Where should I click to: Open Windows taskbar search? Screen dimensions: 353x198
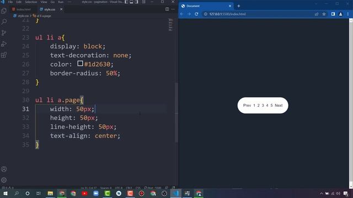[17, 193]
